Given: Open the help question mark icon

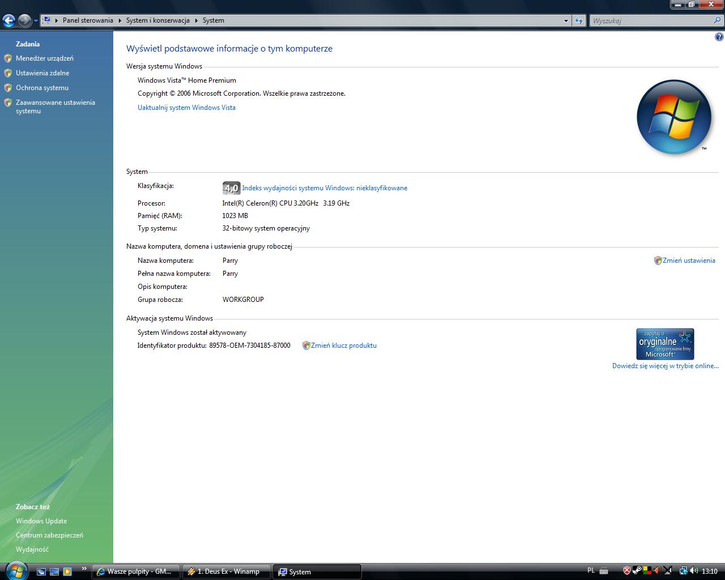Looking at the screenshot, I should [719, 37].
